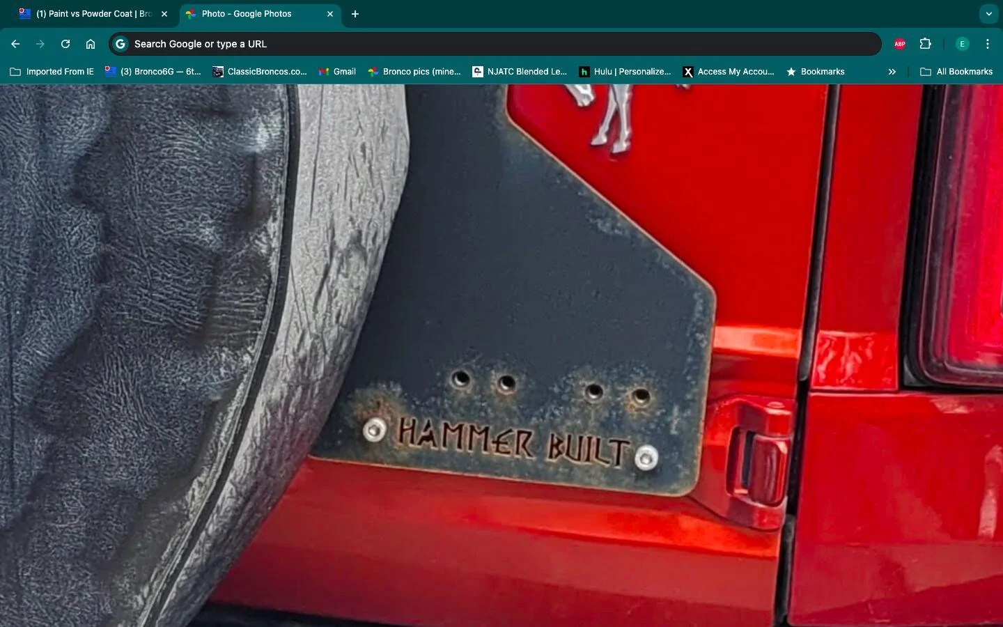The width and height of the screenshot is (1003, 627).
Task: Open the Chrome three-dot menu
Action: tap(988, 44)
